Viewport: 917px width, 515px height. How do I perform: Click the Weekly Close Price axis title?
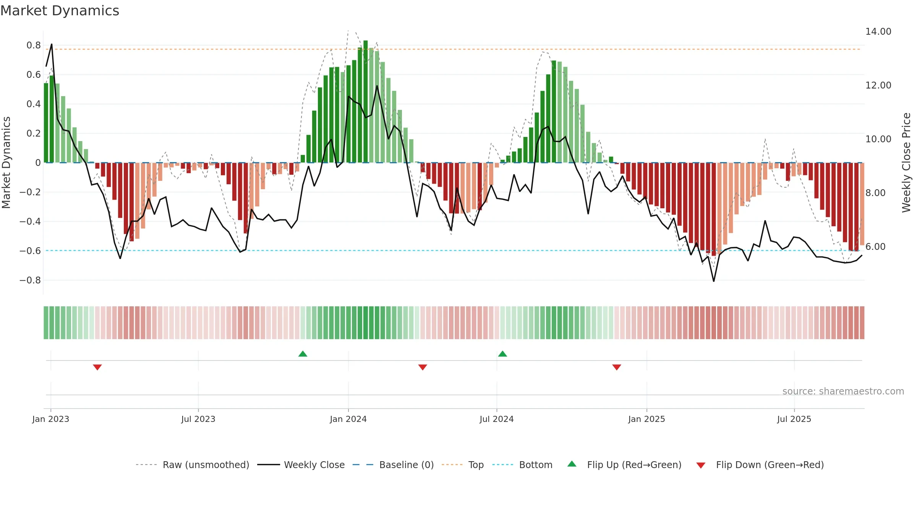point(906,163)
